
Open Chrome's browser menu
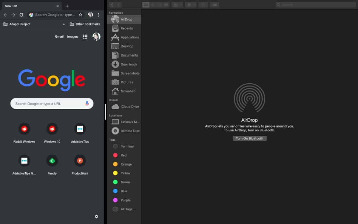99,15
